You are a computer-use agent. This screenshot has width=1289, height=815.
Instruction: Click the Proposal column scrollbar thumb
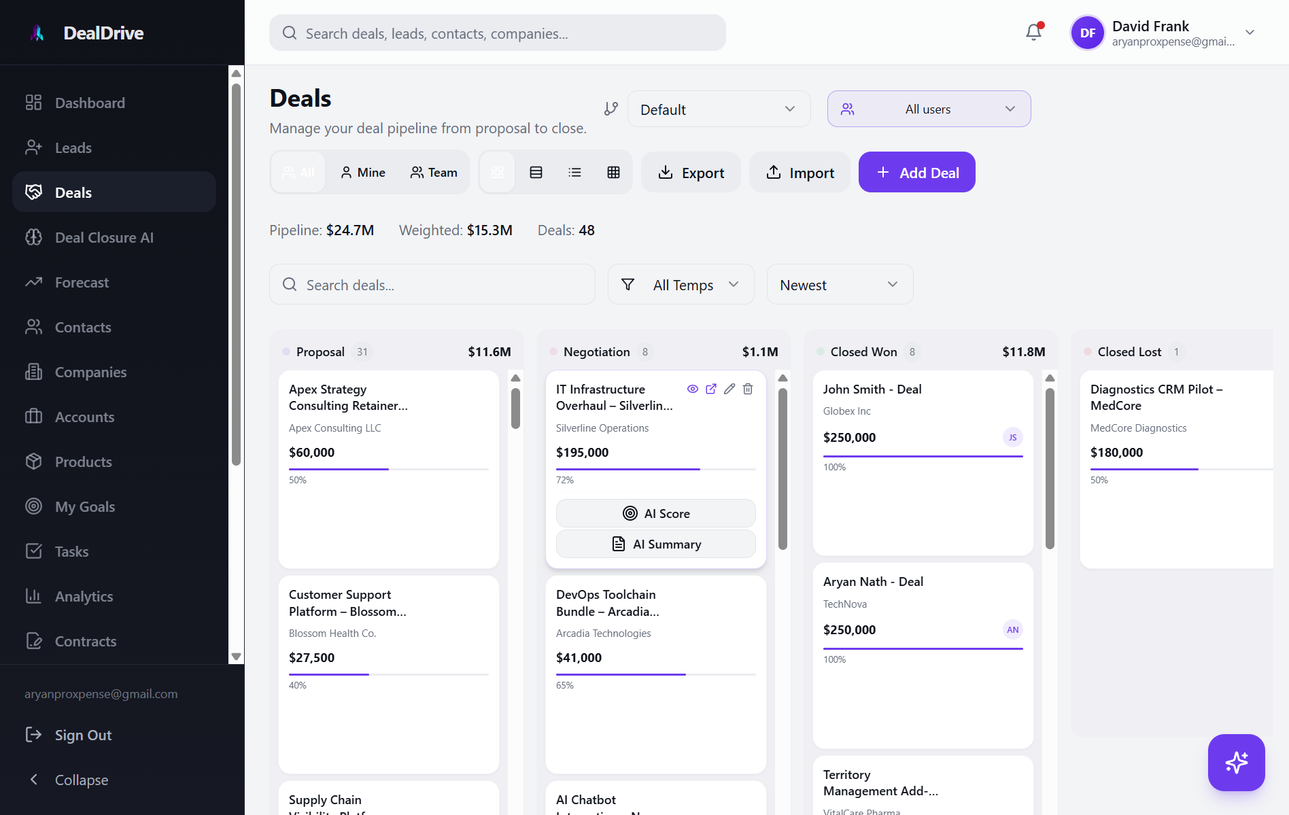pos(515,408)
